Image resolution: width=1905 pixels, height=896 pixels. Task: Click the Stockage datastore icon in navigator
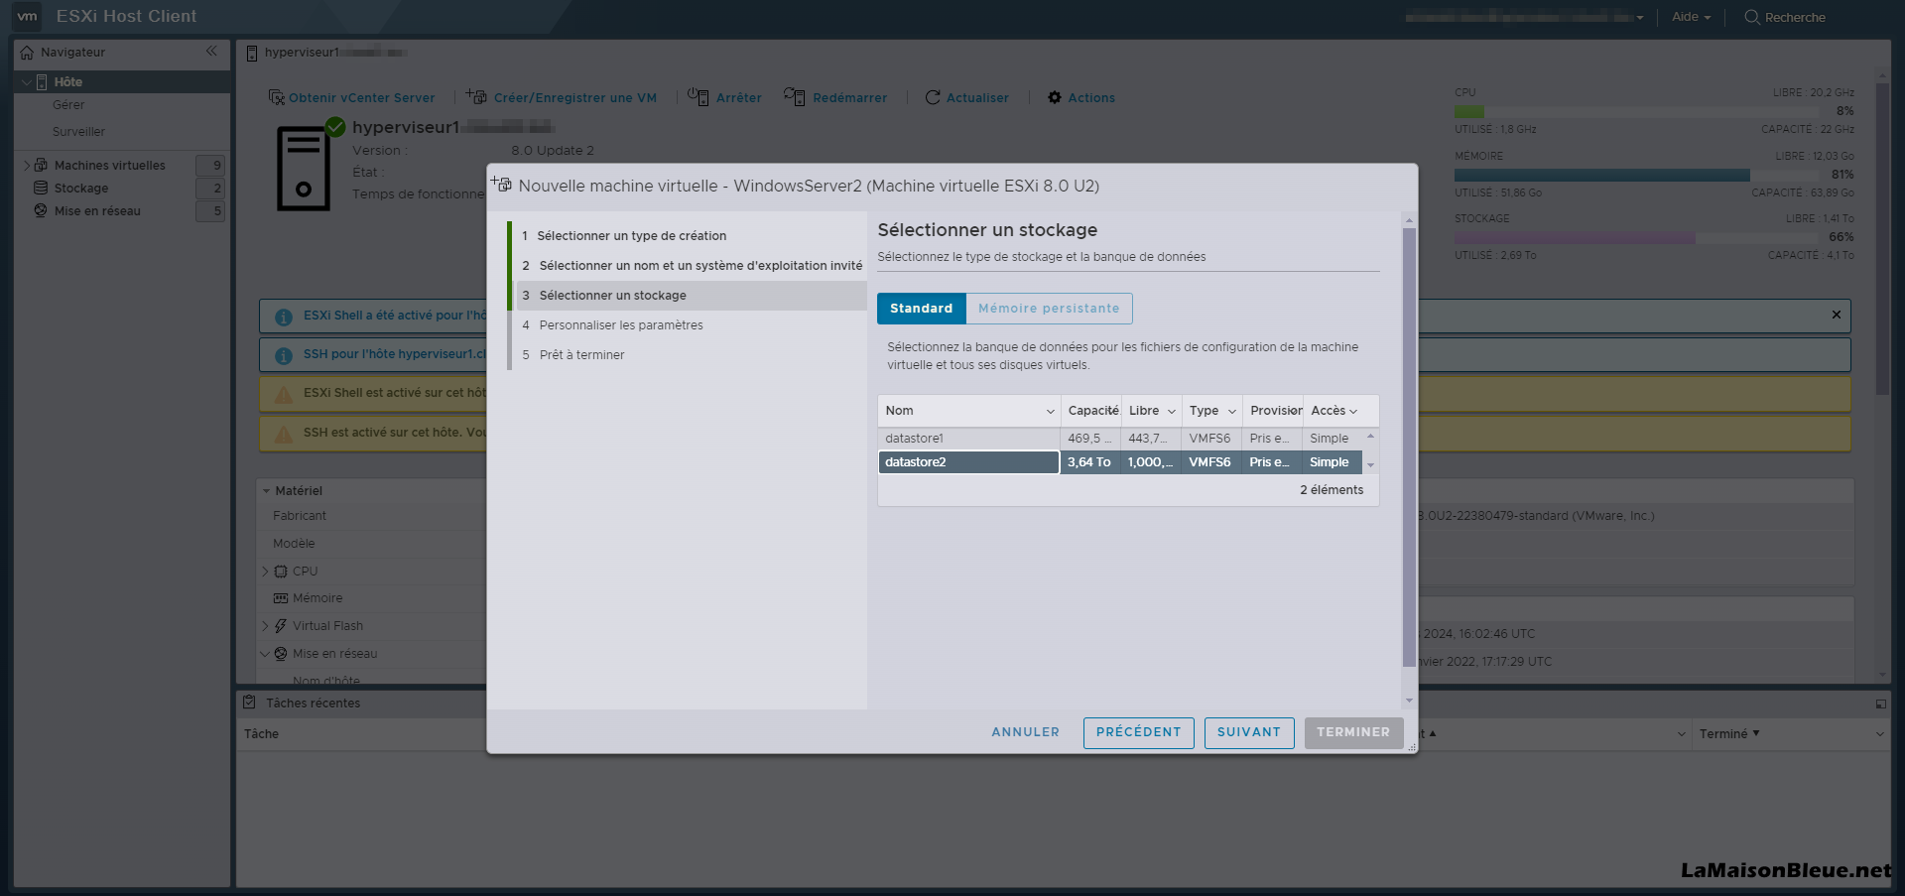[x=41, y=188]
